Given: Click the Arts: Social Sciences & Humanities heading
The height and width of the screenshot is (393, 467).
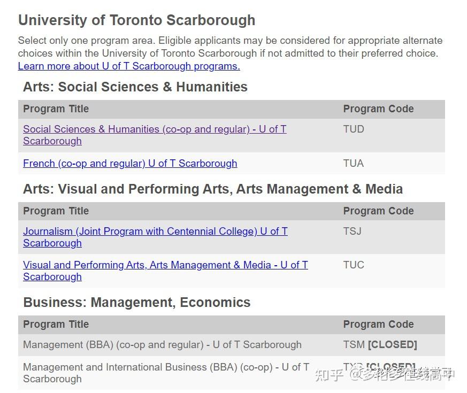Looking at the screenshot, I should (x=135, y=87).
